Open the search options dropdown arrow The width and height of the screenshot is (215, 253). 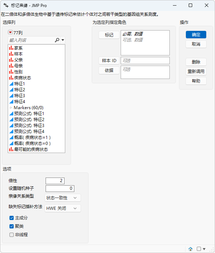(x=63, y=40)
